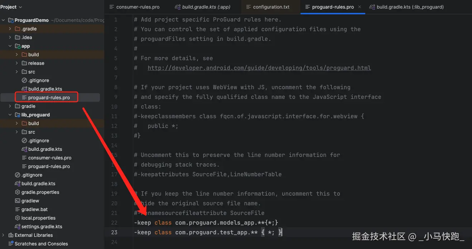Click the settings.gradle.kts file icon

[18, 227]
